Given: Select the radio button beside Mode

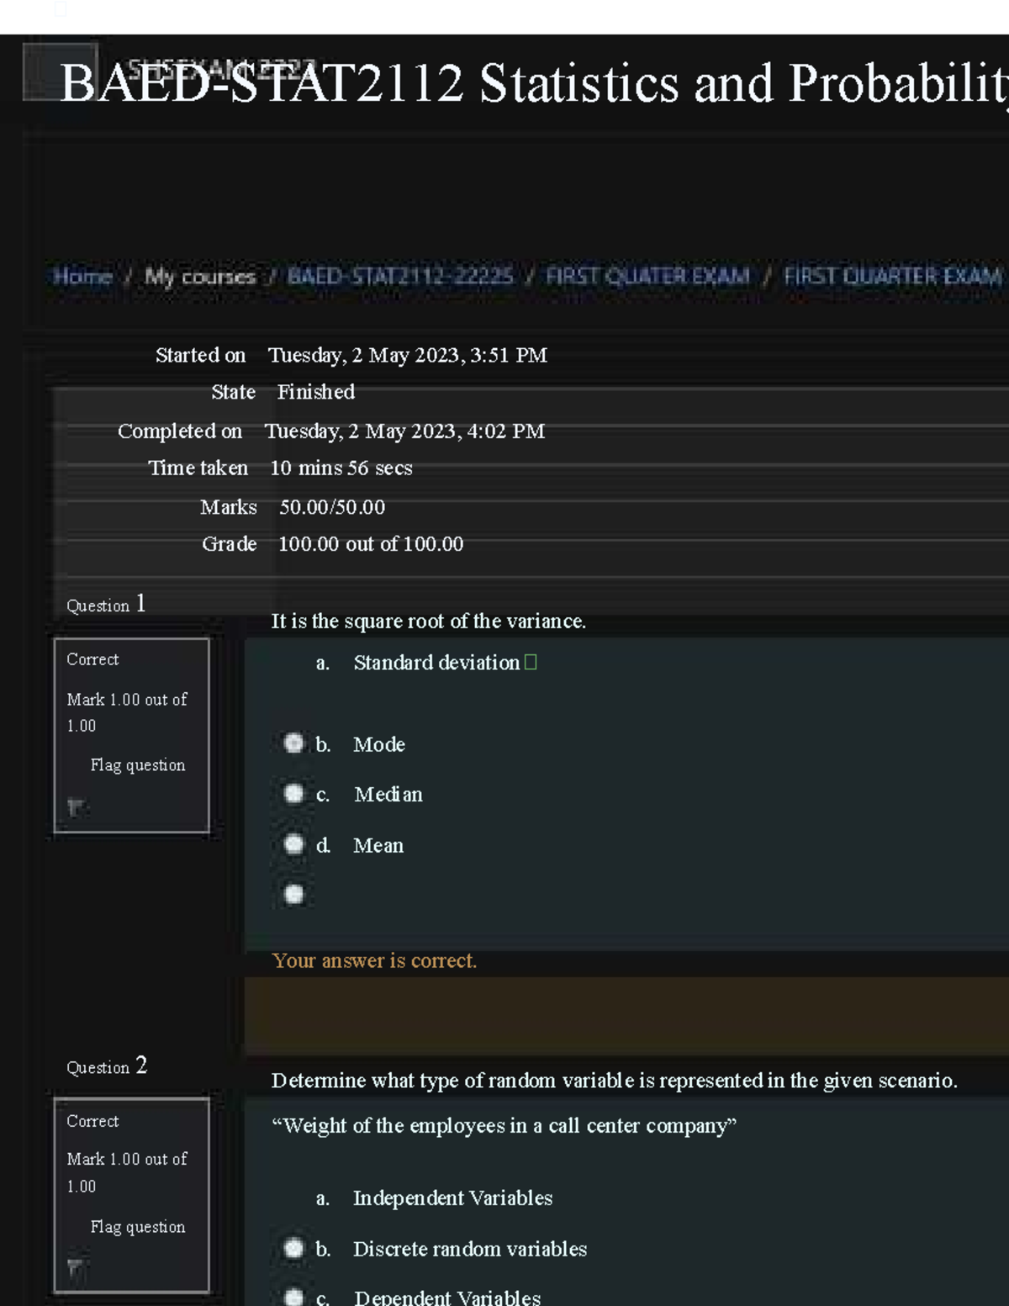Looking at the screenshot, I should click(x=293, y=743).
